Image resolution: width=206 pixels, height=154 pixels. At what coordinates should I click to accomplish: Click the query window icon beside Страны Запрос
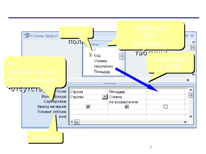26,36
